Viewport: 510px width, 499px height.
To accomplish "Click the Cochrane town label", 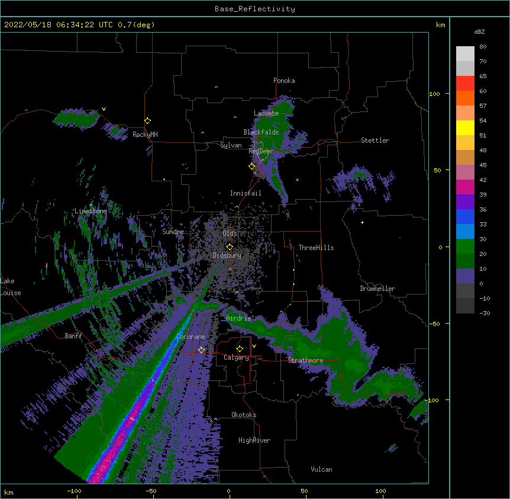I will coord(191,337).
